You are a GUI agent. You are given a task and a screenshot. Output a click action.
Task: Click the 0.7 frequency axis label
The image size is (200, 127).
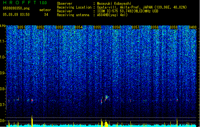(3, 105)
